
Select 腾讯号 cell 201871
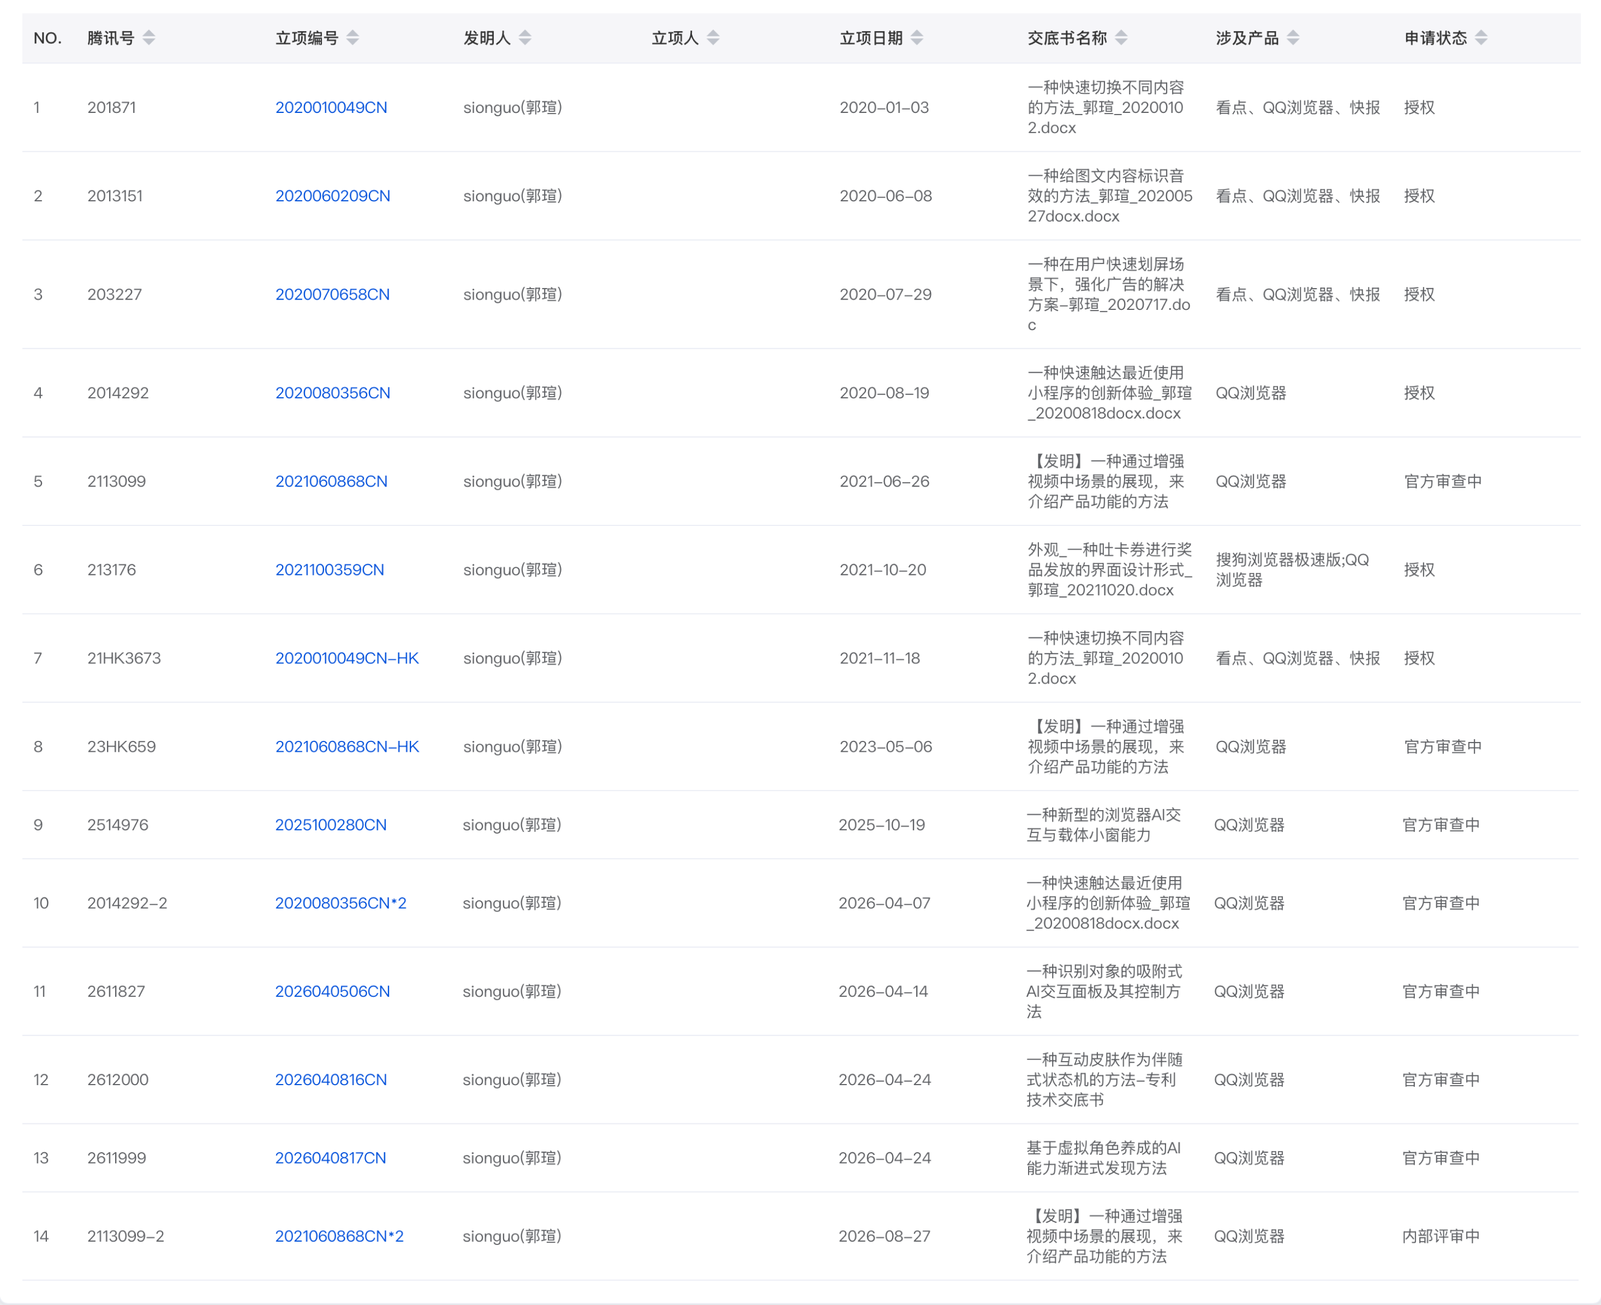[111, 107]
